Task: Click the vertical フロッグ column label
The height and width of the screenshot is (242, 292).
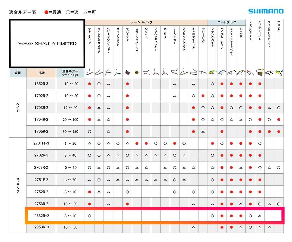Action: coord(279,26)
